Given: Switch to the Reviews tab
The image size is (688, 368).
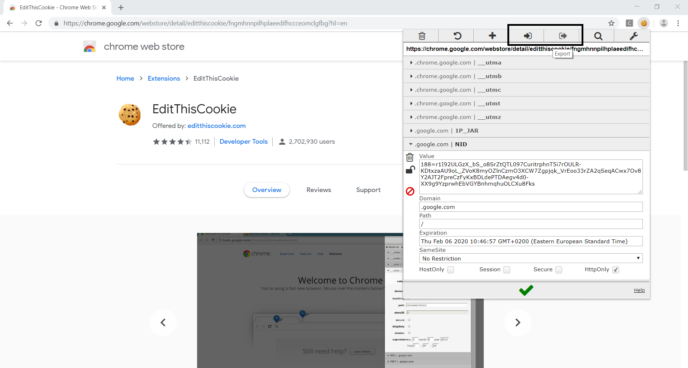Looking at the screenshot, I should 319,190.
